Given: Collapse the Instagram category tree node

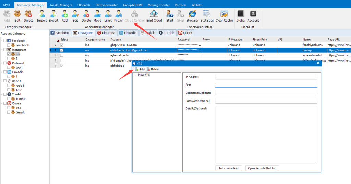Looking at the screenshot, I should 1,50.
